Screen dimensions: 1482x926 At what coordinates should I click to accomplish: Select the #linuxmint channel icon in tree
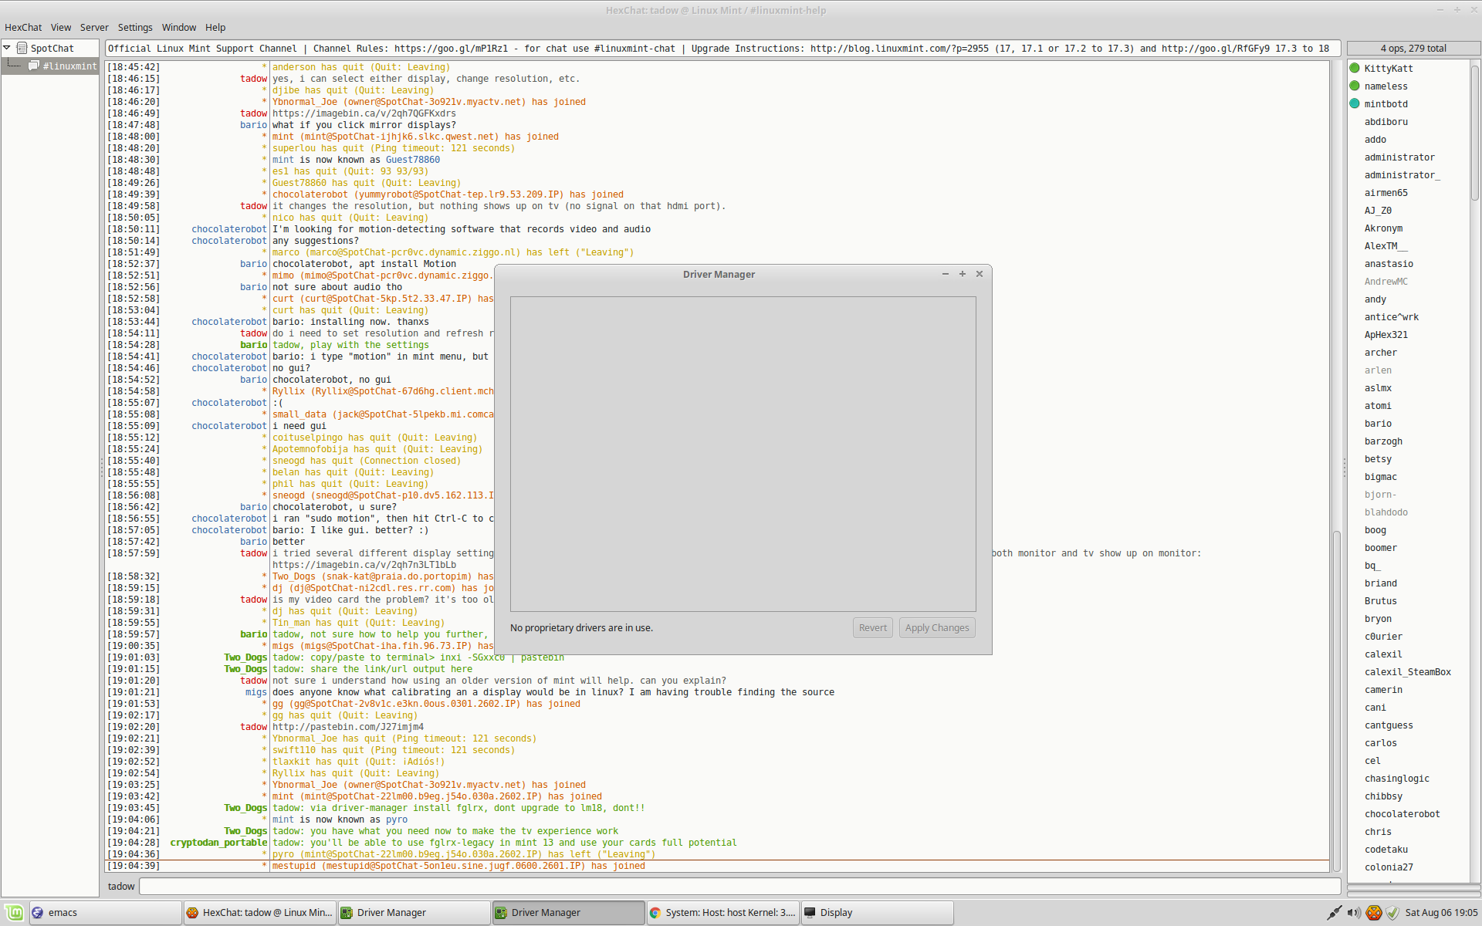(x=34, y=66)
